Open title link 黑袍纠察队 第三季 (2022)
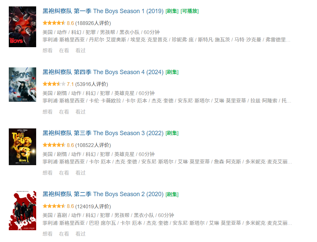The height and width of the screenshot is (242, 317). pos(103,133)
